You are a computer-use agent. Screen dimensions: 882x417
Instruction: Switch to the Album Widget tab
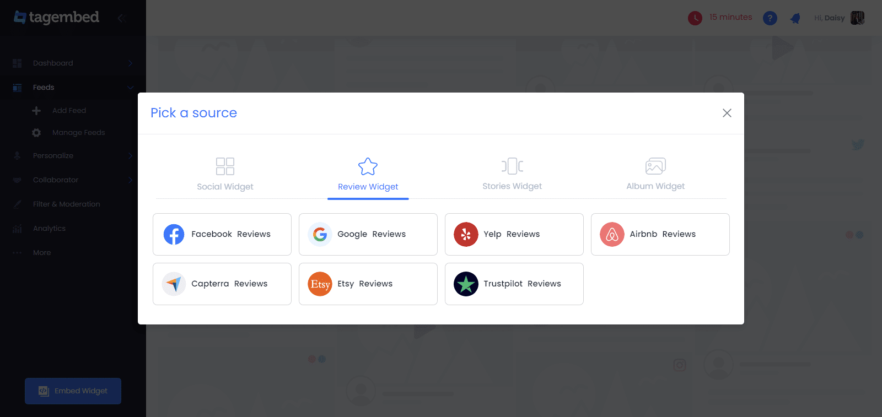pyautogui.click(x=655, y=175)
